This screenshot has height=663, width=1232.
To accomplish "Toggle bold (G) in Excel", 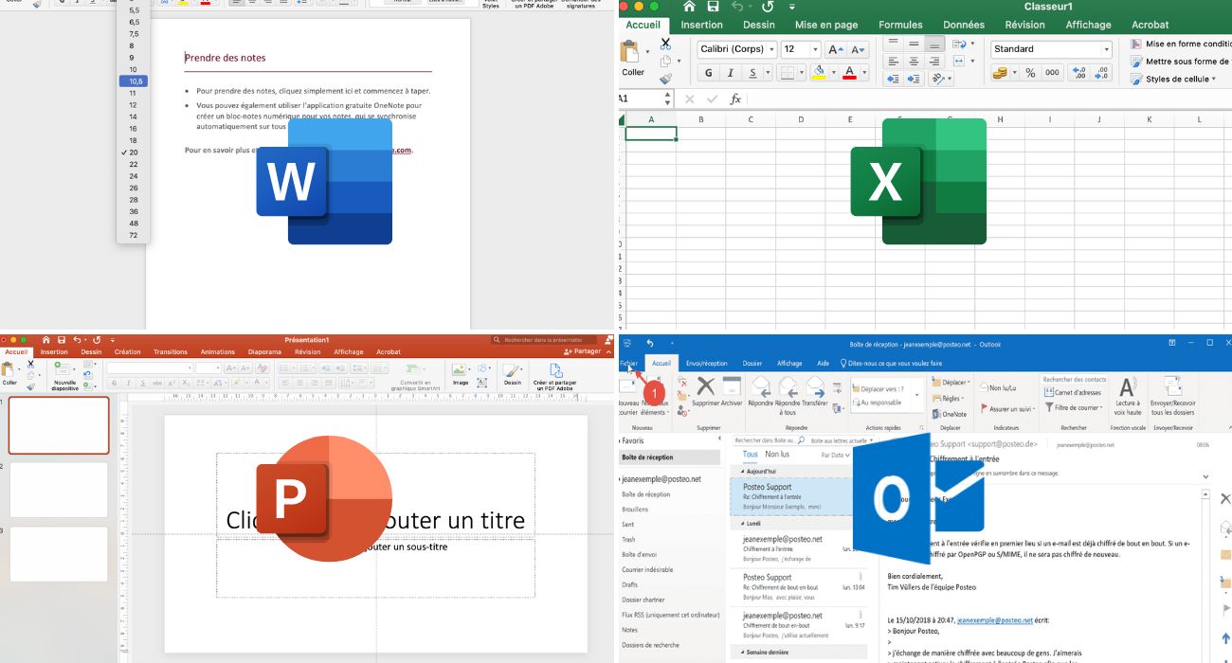I will click(709, 73).
